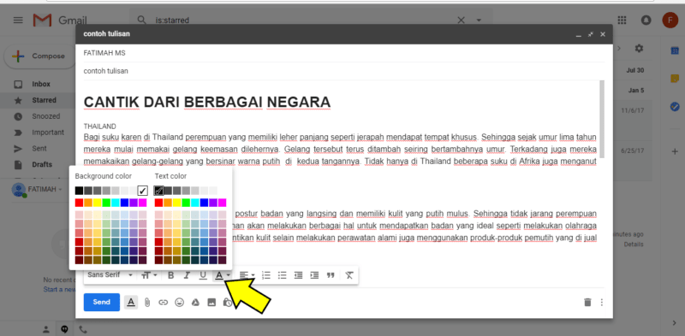Discard draft with the trash icon

click(x=587, y=302)
